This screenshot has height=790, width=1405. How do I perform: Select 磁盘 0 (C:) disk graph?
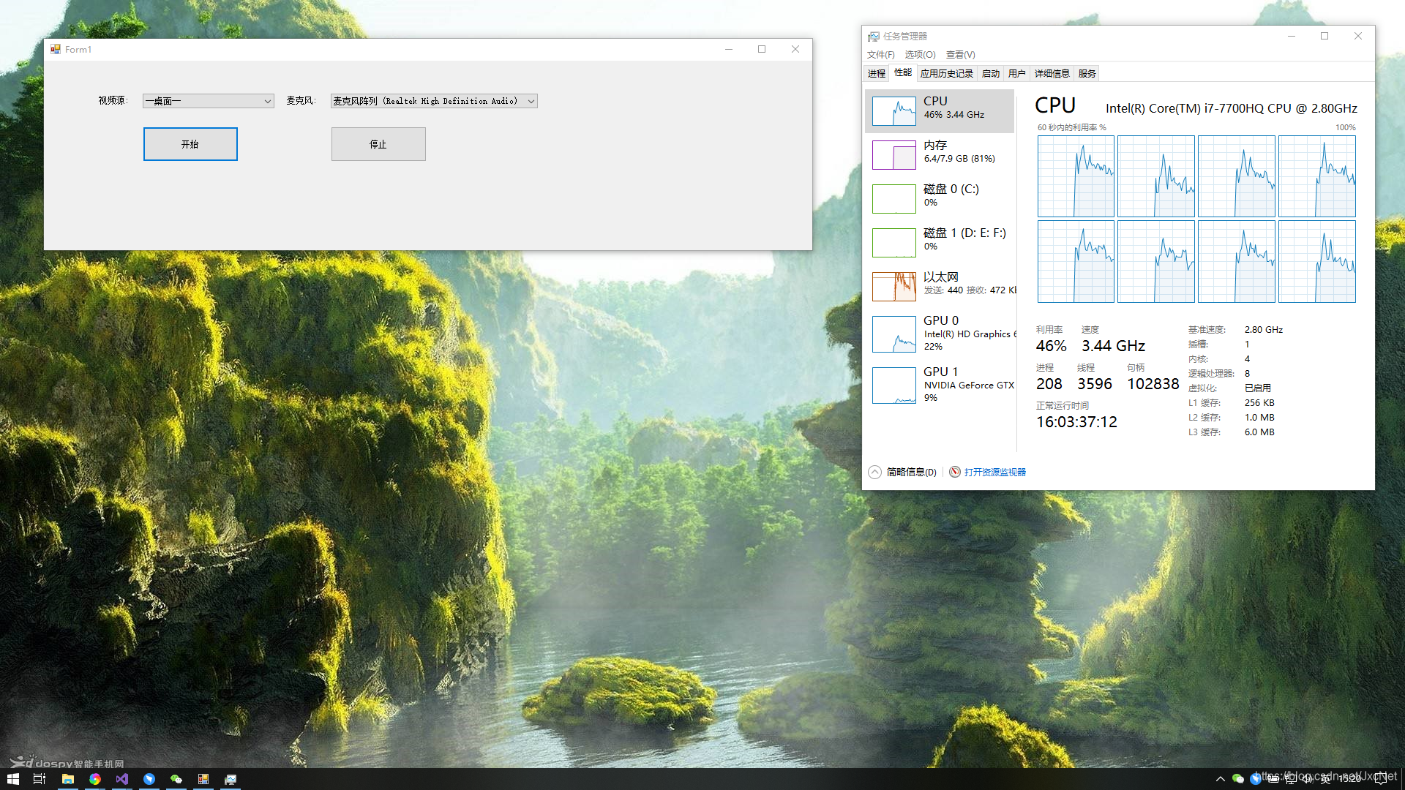point(893,198)
